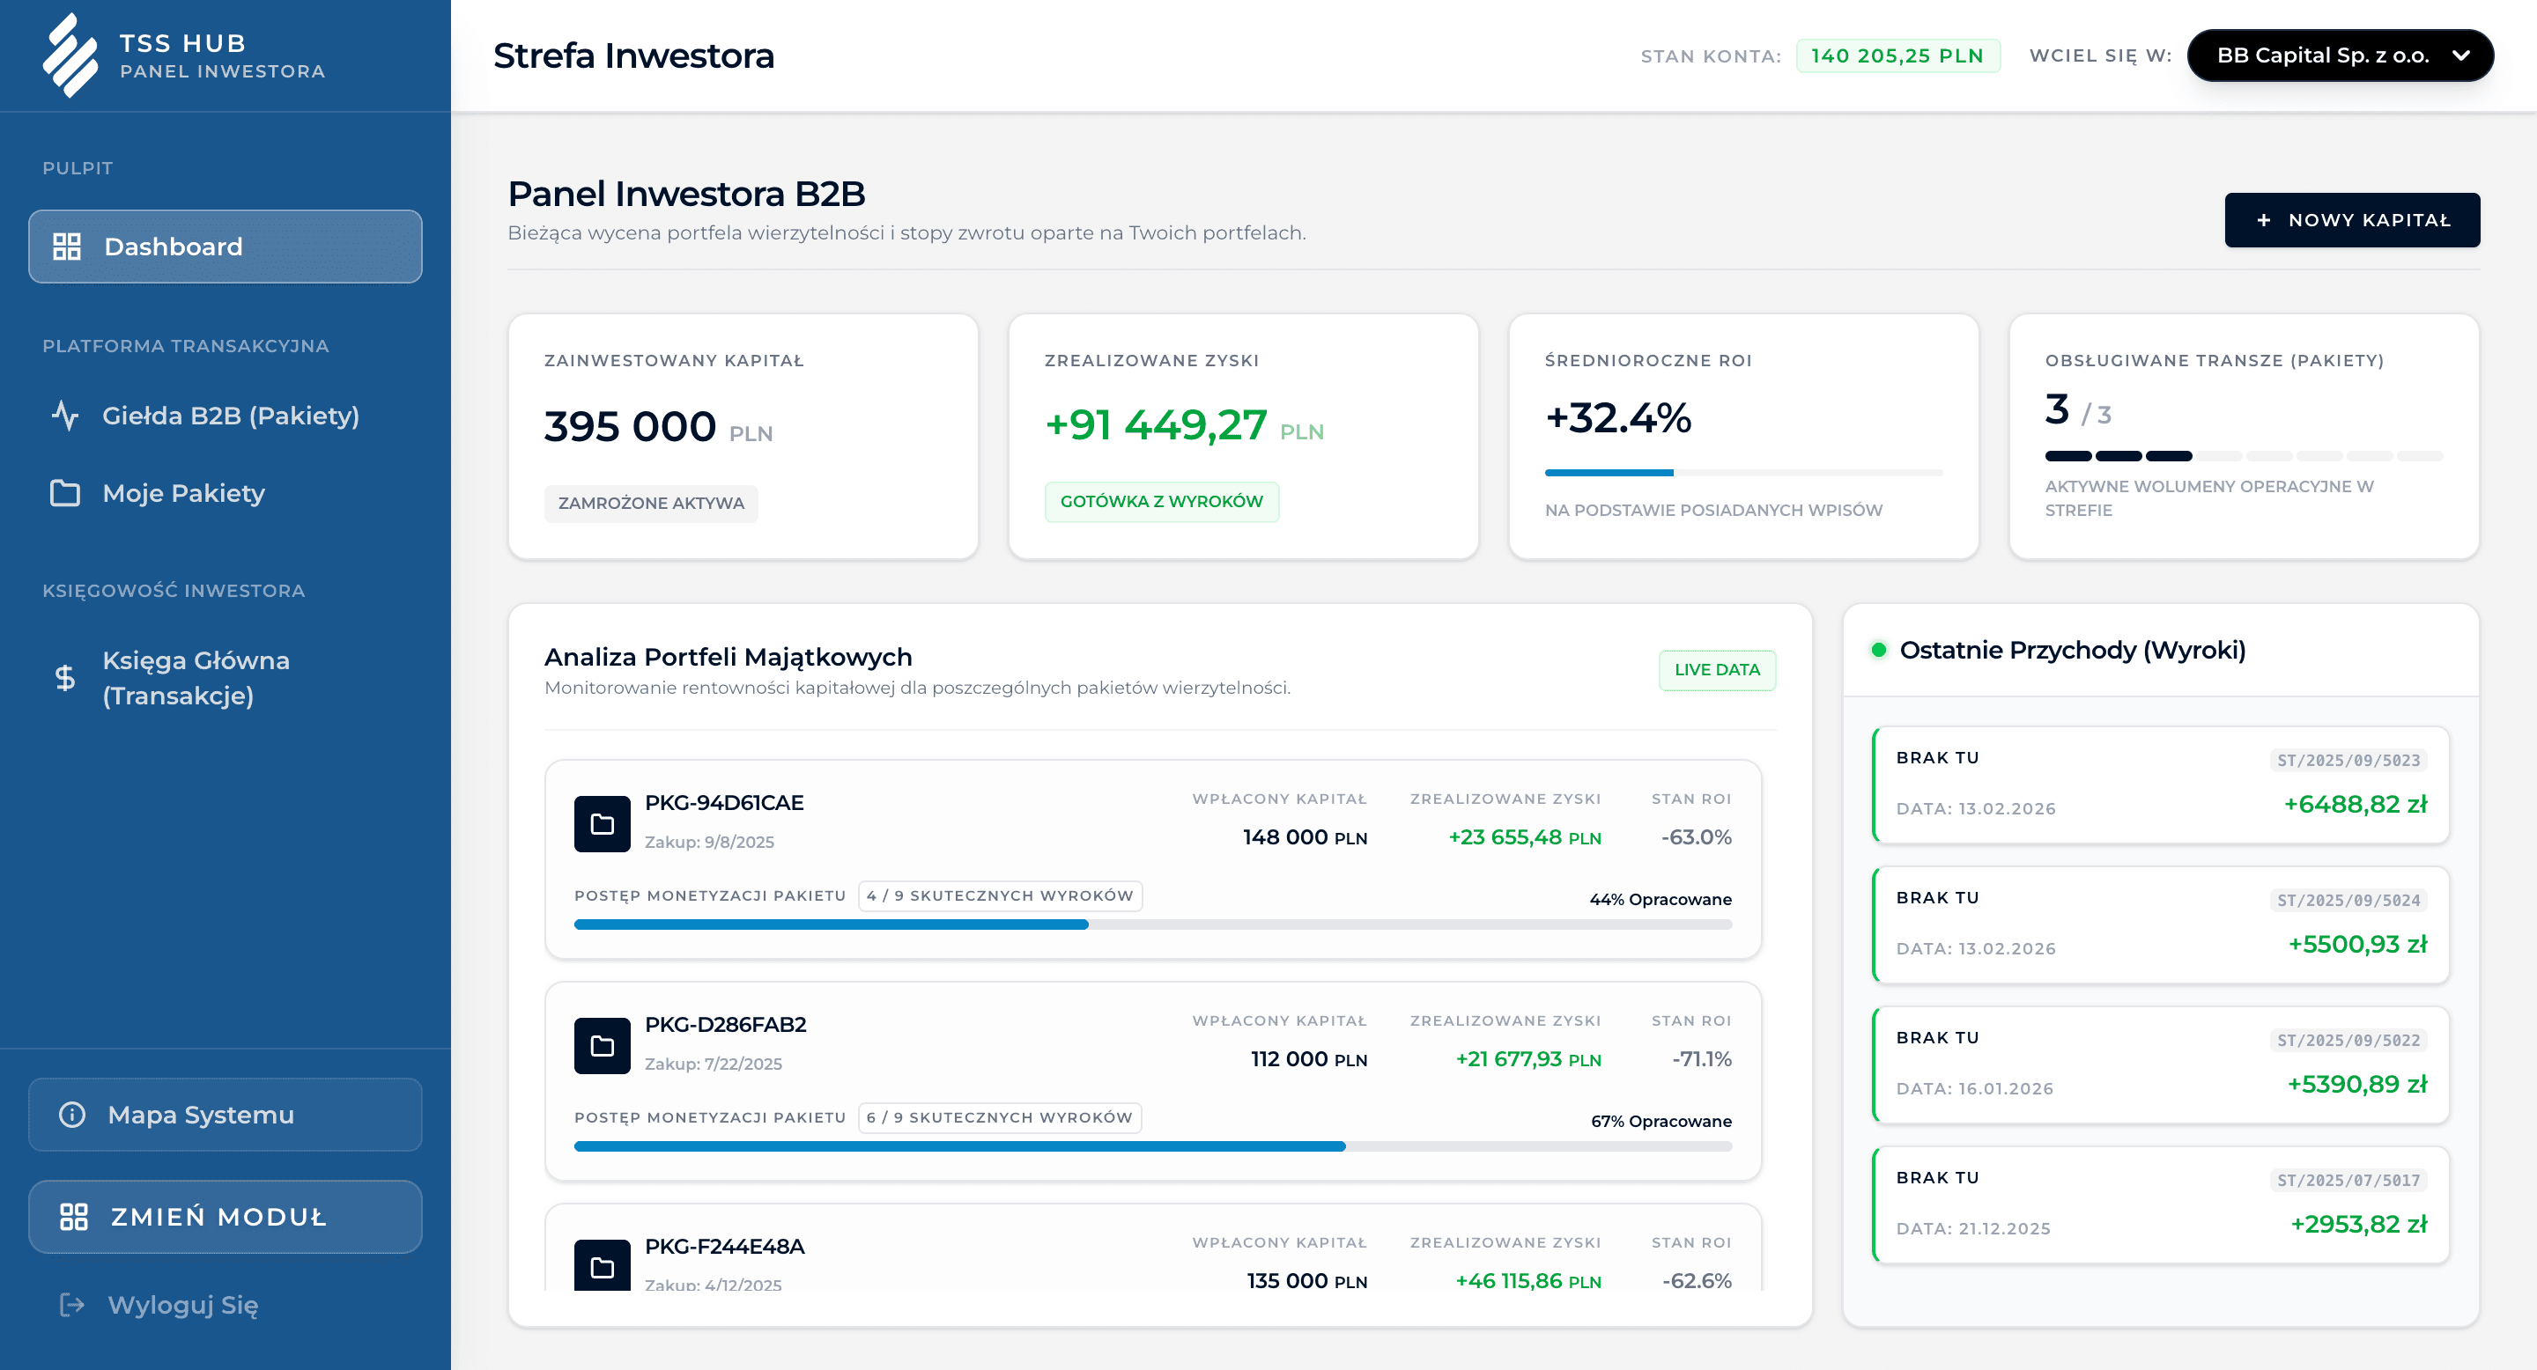Click the folder icon of PKG-D286FAB2
Image resolution: width=2537 pixels, height=1370 pixels.
pyautogui.click(x=603, y=1045)
